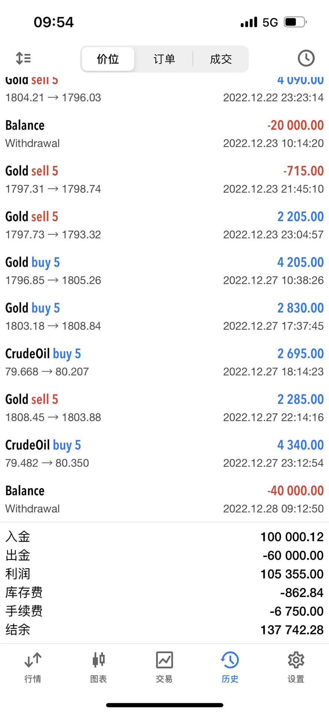This screenshot has height=714, width=329.
Task: Tap the 利润 profit summary row
Action: [164, 574]
